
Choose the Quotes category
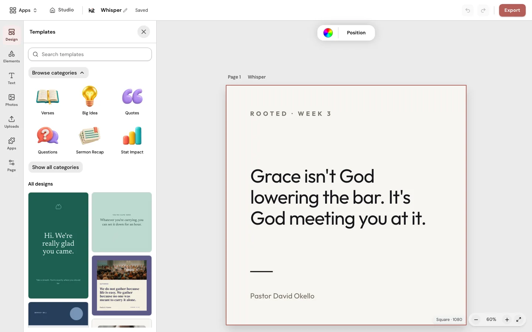click(132, 101)
